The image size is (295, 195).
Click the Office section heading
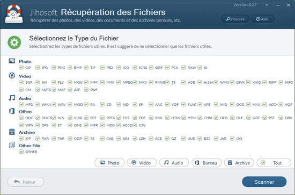[25, 112]
